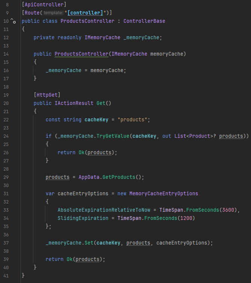Click MemoryCacheEntryOptions after the new keyword
Viewport: 251px width, 283px height.
163,193
